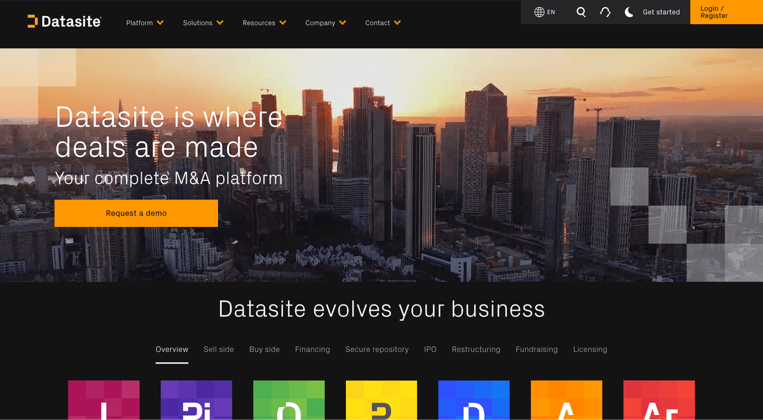Select the Restructuring tab

coord(476,349)
